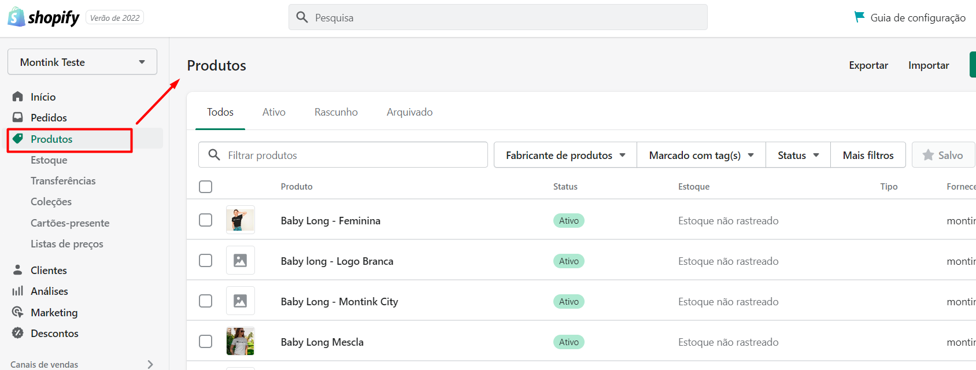Click the star icon on the Salvo button
This screenshot has width=976, height=370.
point(928,155)
